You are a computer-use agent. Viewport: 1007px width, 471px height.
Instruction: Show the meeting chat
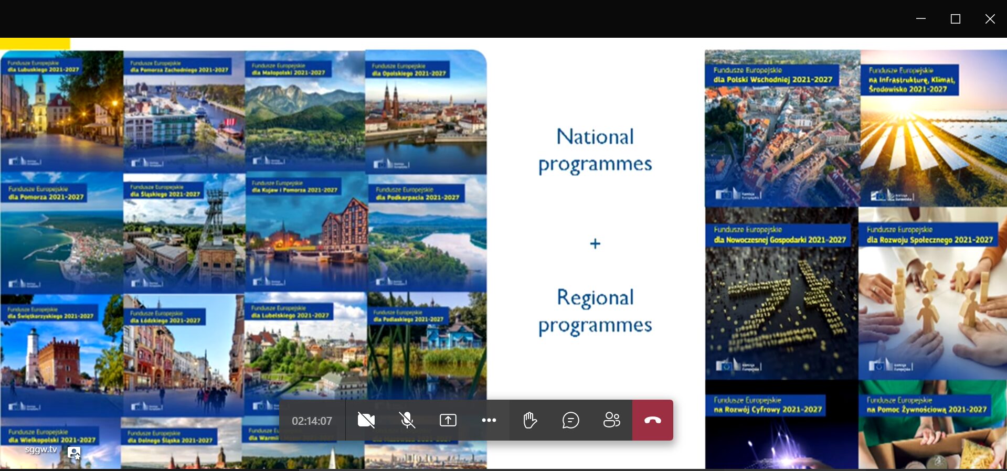pos(570,420)
